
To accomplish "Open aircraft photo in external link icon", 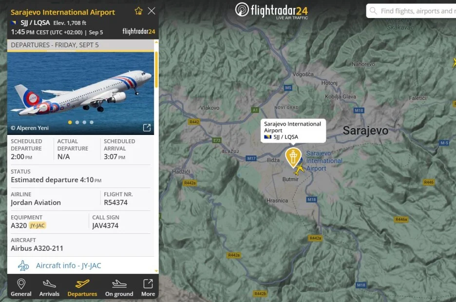I will (x=147, y=128).
